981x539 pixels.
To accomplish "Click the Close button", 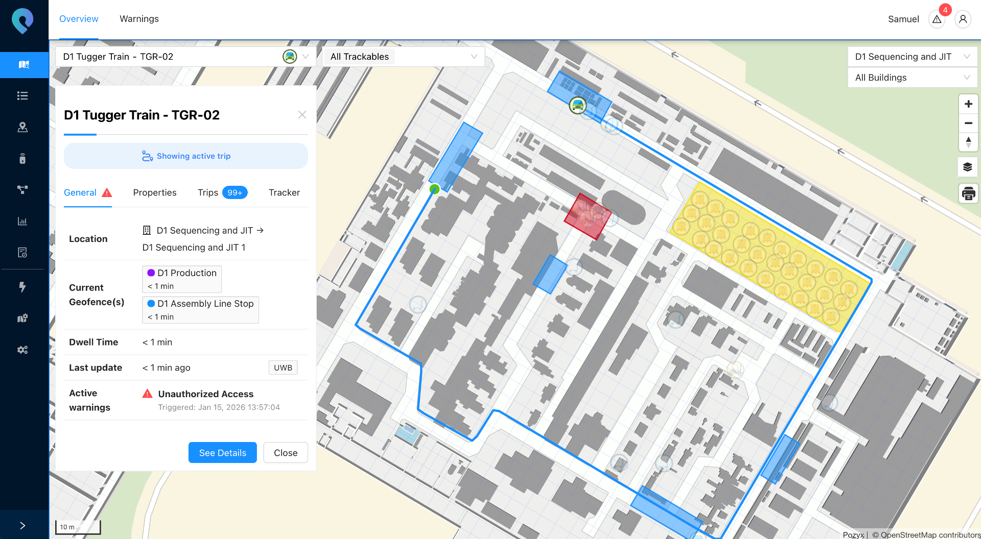I will tap(286, 453).
